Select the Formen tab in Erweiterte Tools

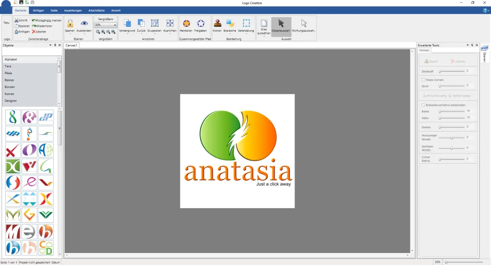[424, 50]
